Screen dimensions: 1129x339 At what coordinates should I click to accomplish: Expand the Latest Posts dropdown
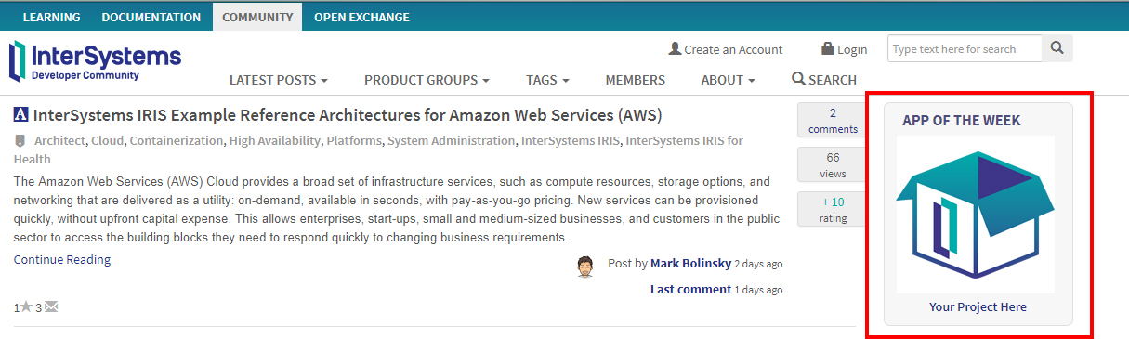tap(279, 80)
